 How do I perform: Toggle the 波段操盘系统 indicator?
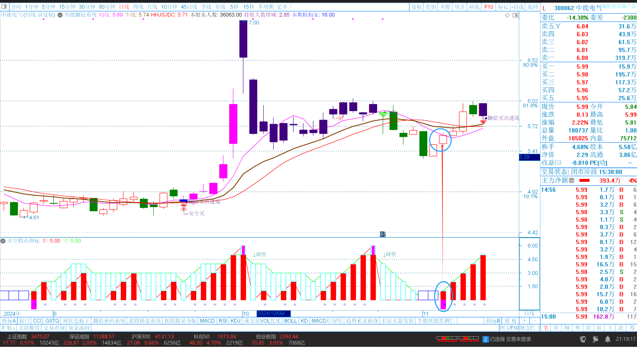click(x=145, y=321)
